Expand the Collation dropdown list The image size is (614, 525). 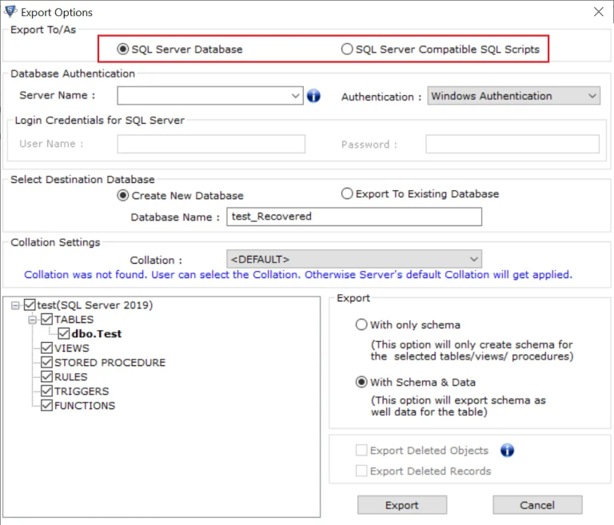click(474, 259)
